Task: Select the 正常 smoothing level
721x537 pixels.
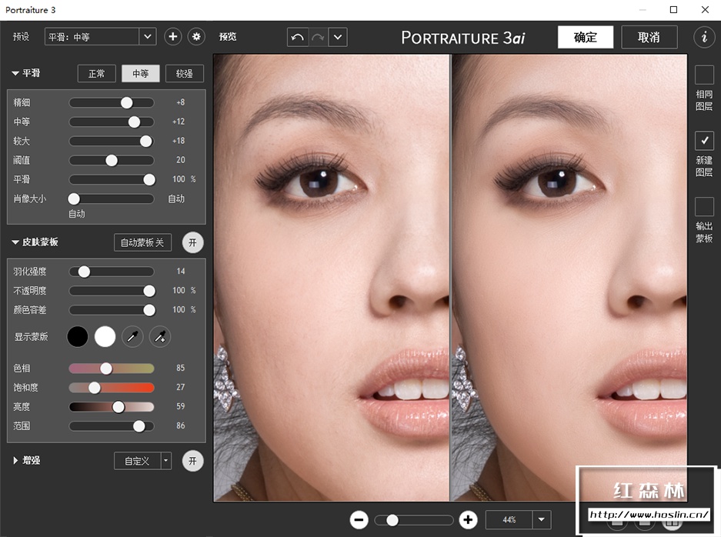Action: tap(96, 74)
